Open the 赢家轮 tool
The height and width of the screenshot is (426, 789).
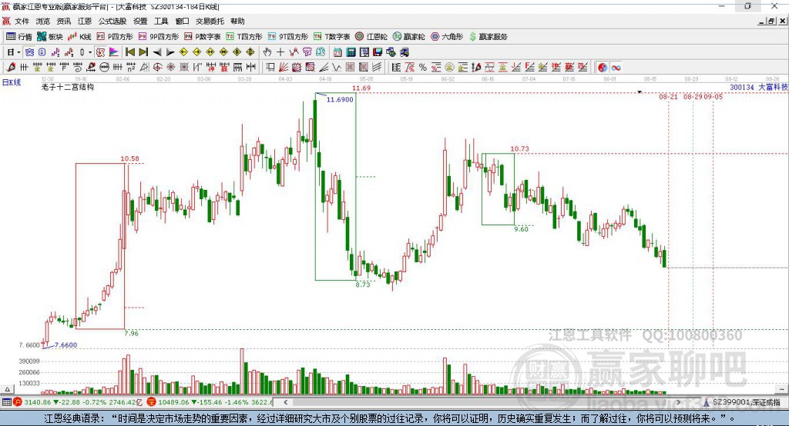click(x=408, y=37)
